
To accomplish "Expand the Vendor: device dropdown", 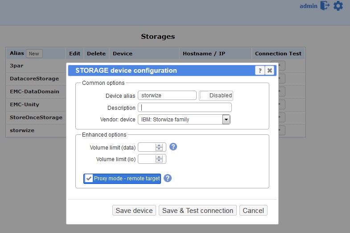I will [x=226, y=120].
